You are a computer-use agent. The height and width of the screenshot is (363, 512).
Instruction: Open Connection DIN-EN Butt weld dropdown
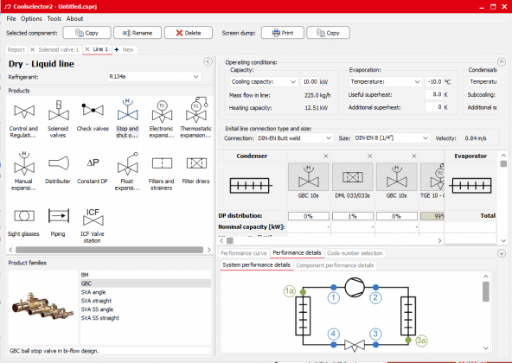click(x=295, y=138)
